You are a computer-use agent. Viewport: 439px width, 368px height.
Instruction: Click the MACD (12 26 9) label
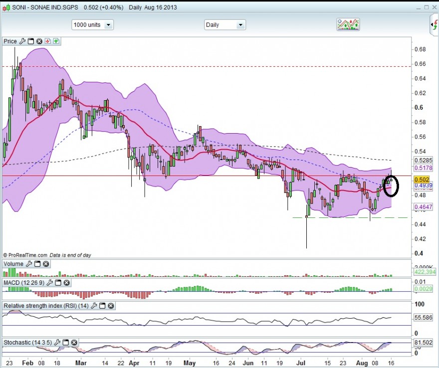[x=24, y=283]
